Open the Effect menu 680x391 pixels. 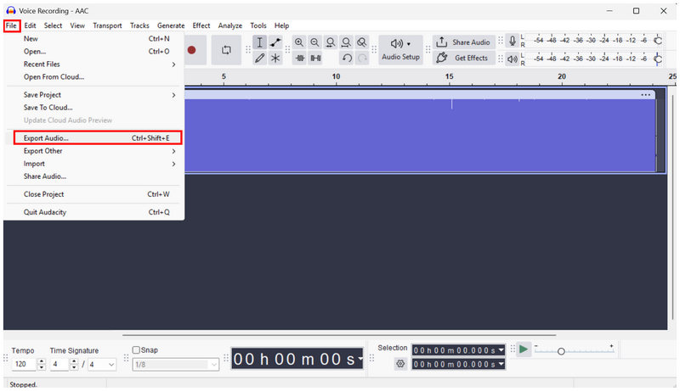click(201, 25)
